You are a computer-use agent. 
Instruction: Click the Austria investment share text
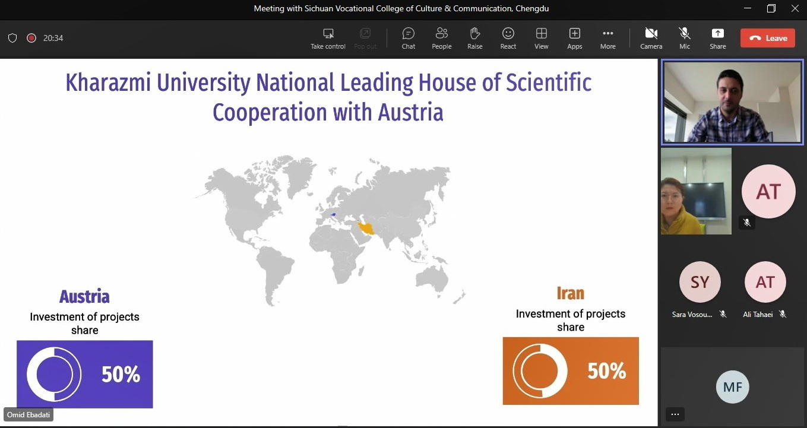click(x=85, y=324)
